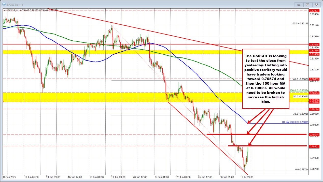Click the 0.81554 price tag
The height and width of the screenshot is (182, 323).
point(314,51)
